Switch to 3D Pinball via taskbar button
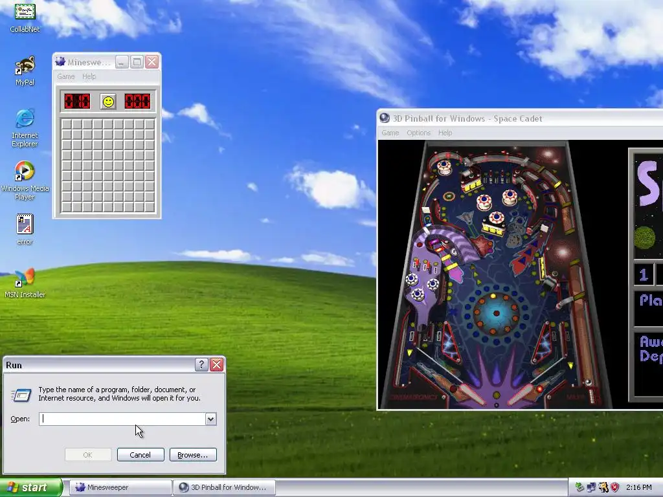The height and width of the screenshot is (497, 663). click(224, 487)
